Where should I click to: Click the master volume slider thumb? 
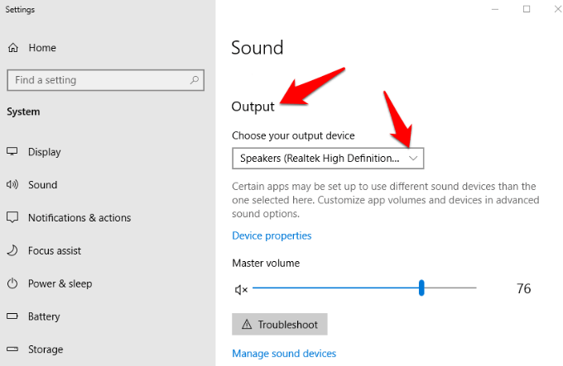coord(421,288)
